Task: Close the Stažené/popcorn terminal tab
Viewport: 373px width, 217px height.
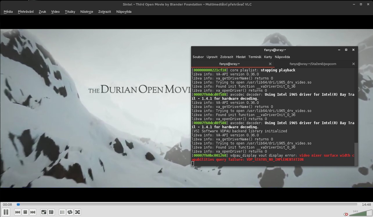Action: pyautogui.click(x=353, y=64)
